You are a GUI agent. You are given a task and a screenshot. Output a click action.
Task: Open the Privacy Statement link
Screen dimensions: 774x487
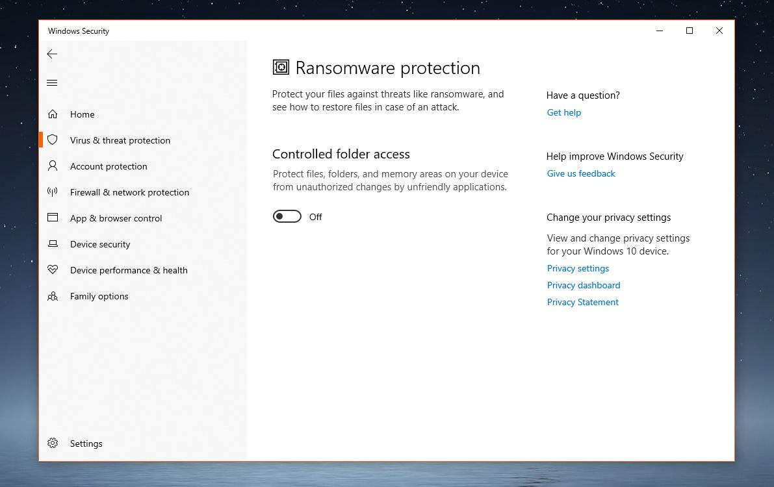click(582, 302)
